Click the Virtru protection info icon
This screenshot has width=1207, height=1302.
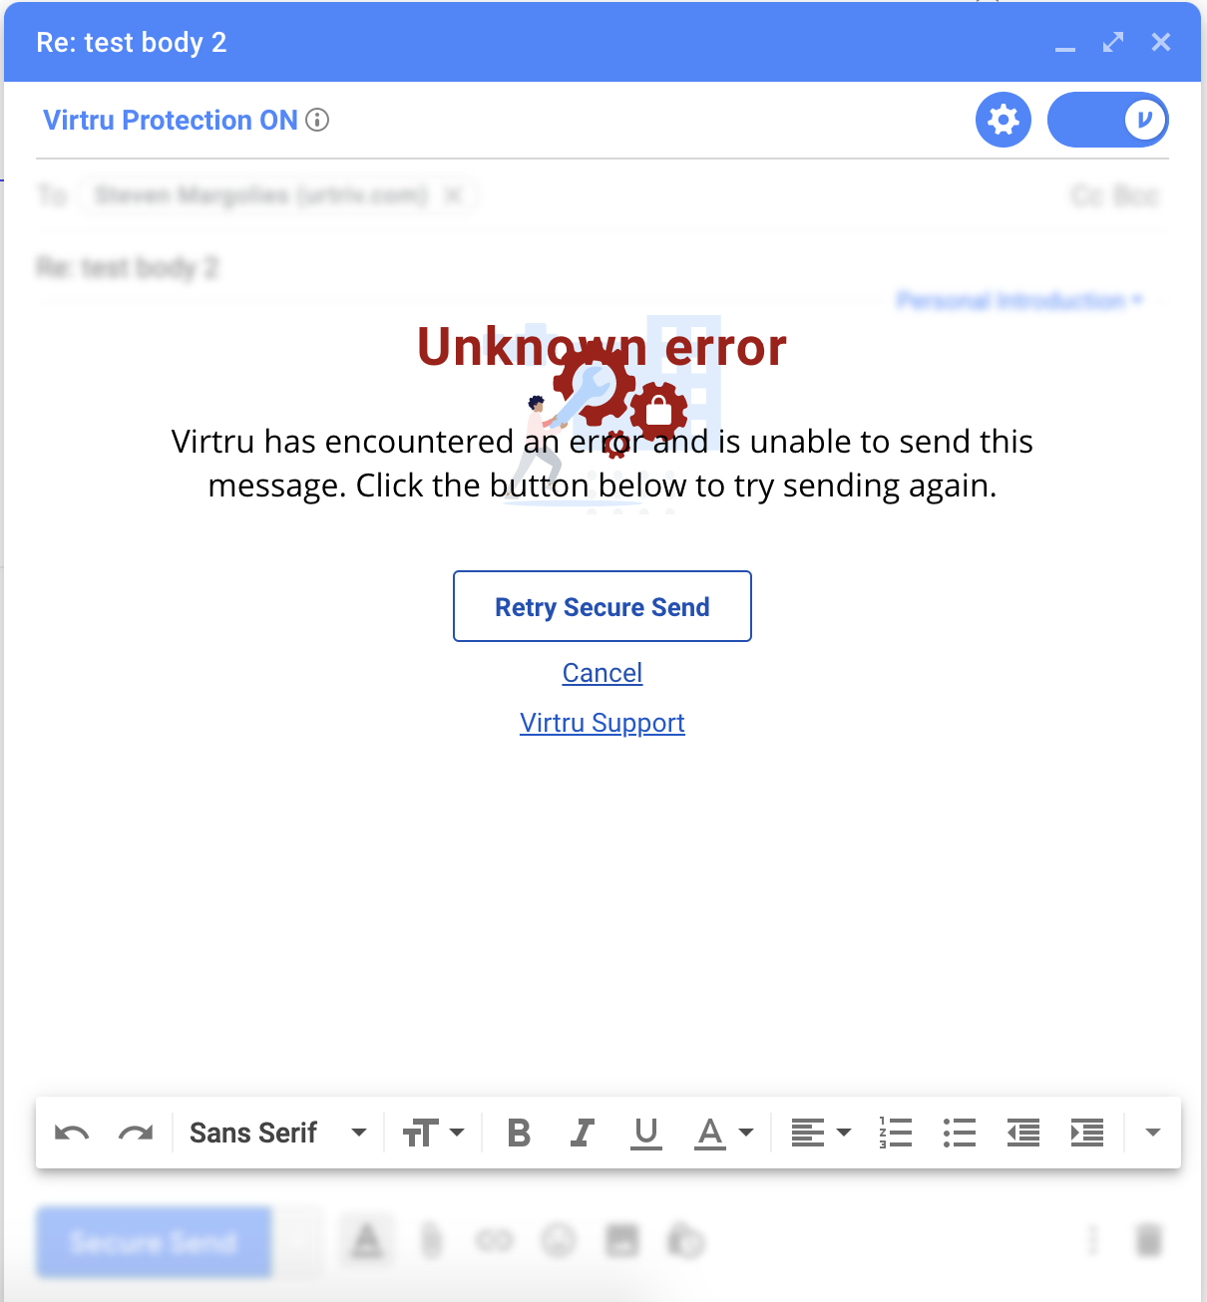click(317, 120)
